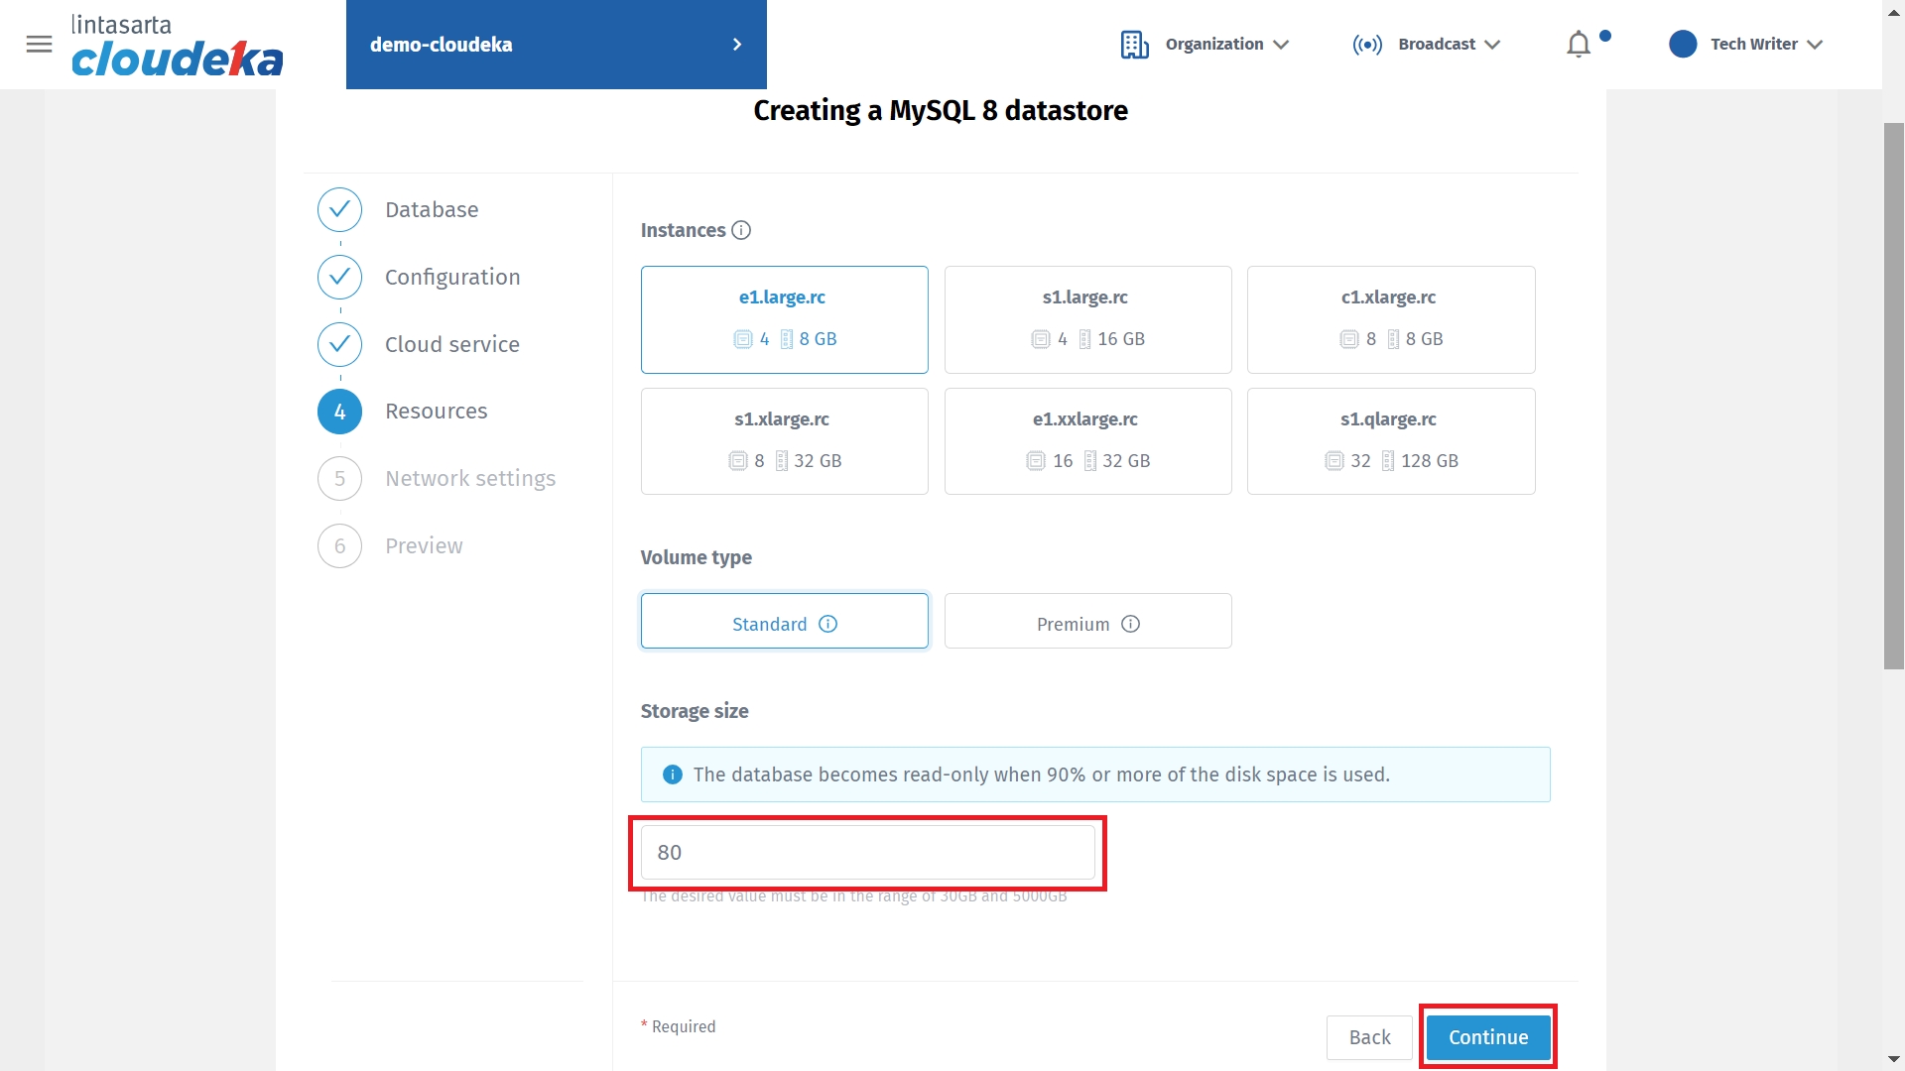Choose the Premium volume type

[x=1072, y=623]
